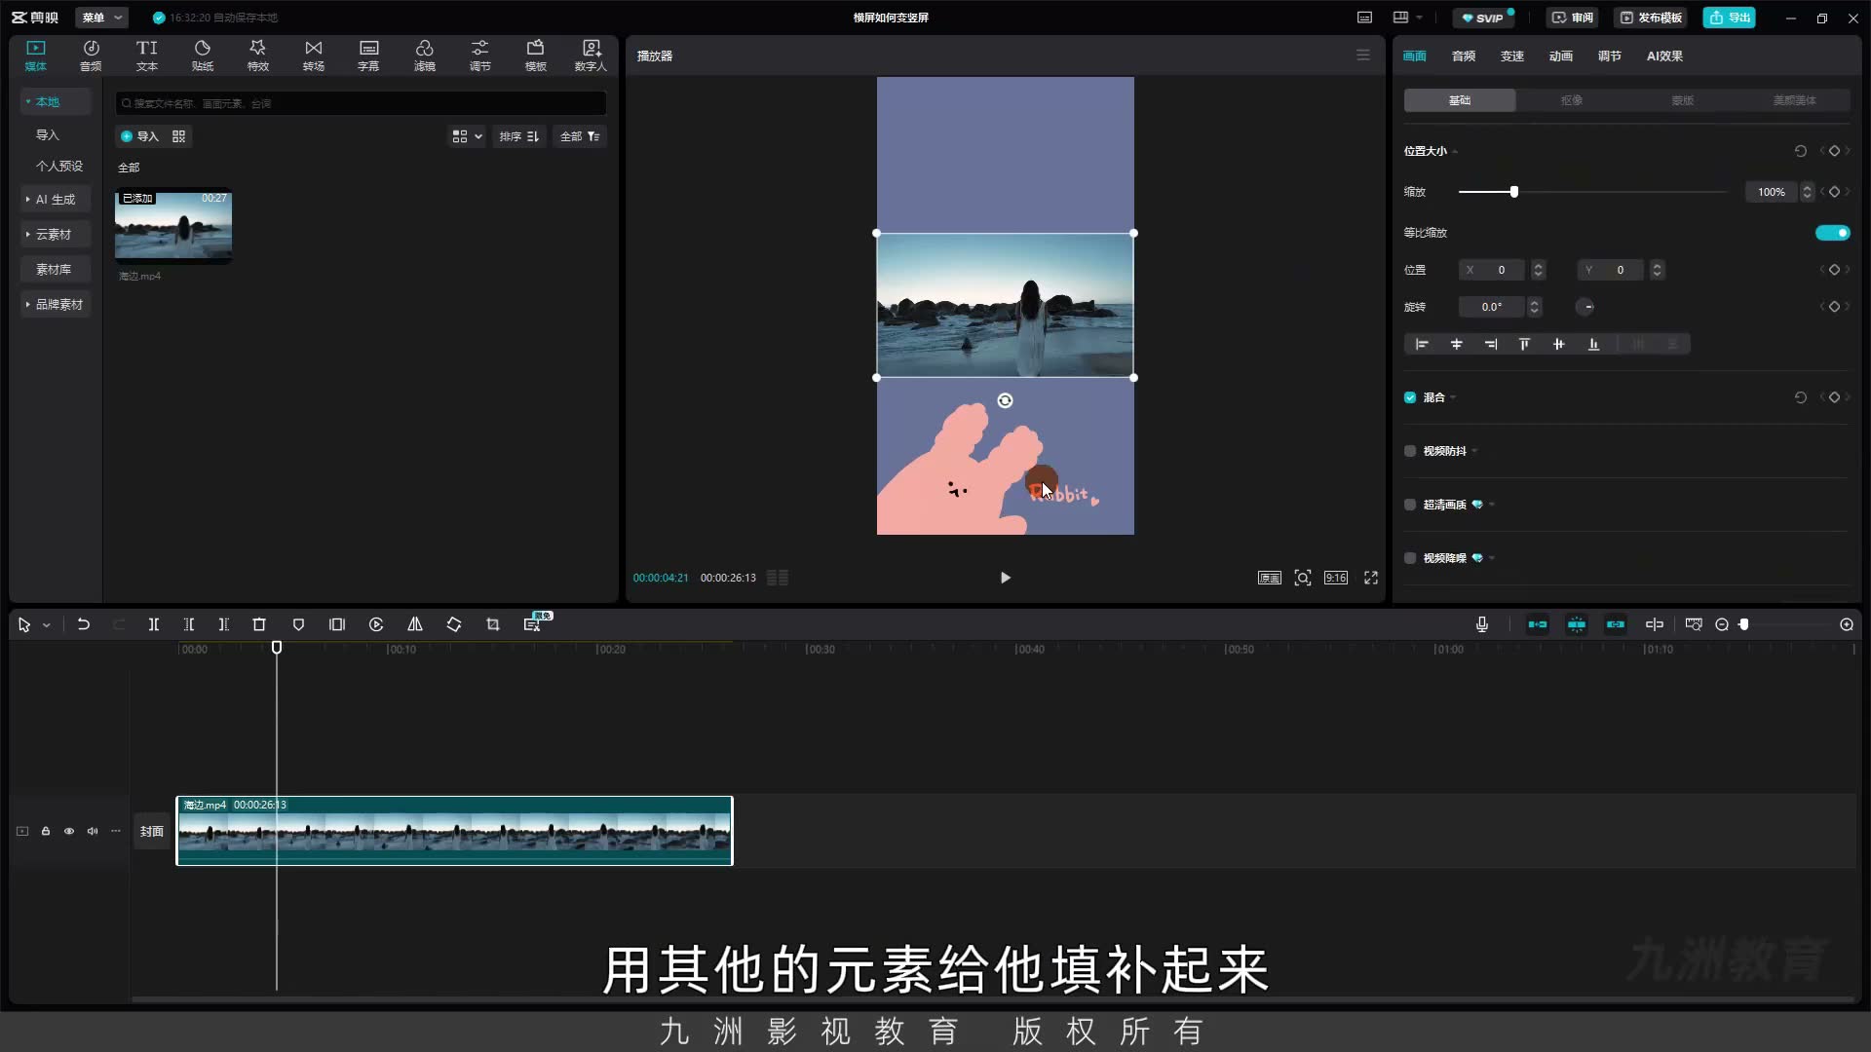
Task: Click the freeze frame icon in timeline toolbar
Action: [x=337, y=624]
